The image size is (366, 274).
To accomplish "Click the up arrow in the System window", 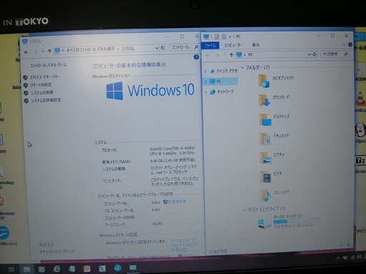I will (49, 51).
